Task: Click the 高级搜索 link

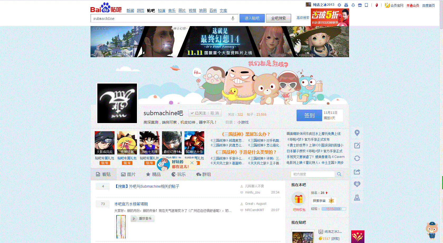Action: [x=303, y=18]
